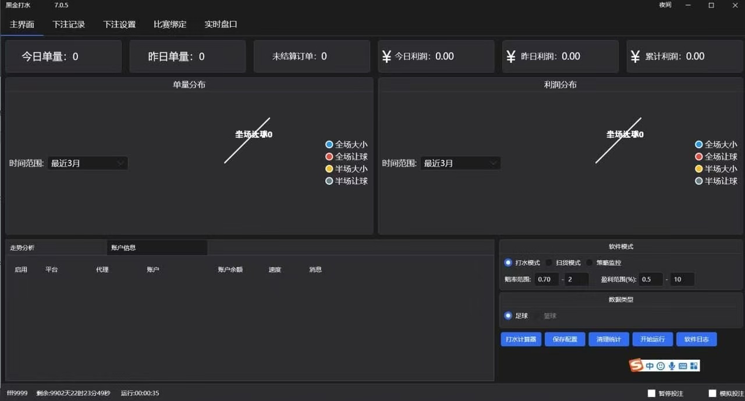Screen dimensions: 745x401
Task: Select the 打水模式 radio button
Action: [x=508, y=263]
